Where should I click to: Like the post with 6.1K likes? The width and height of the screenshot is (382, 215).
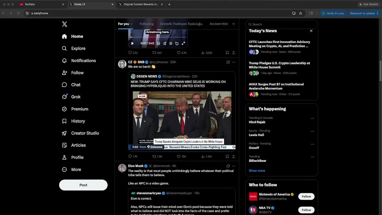pyautogui.click(x=181, y=53)
